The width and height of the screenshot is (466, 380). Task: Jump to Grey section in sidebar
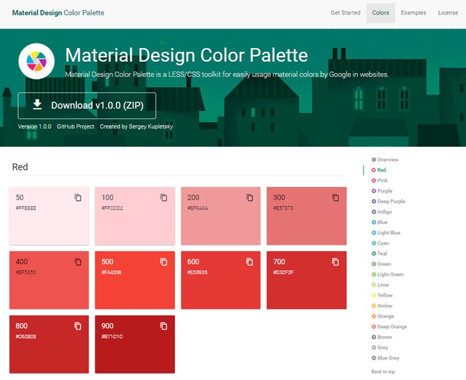[383, 347]
